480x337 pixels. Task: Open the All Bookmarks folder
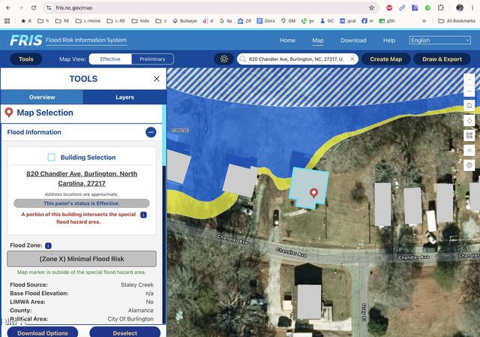tap(457, 21)
